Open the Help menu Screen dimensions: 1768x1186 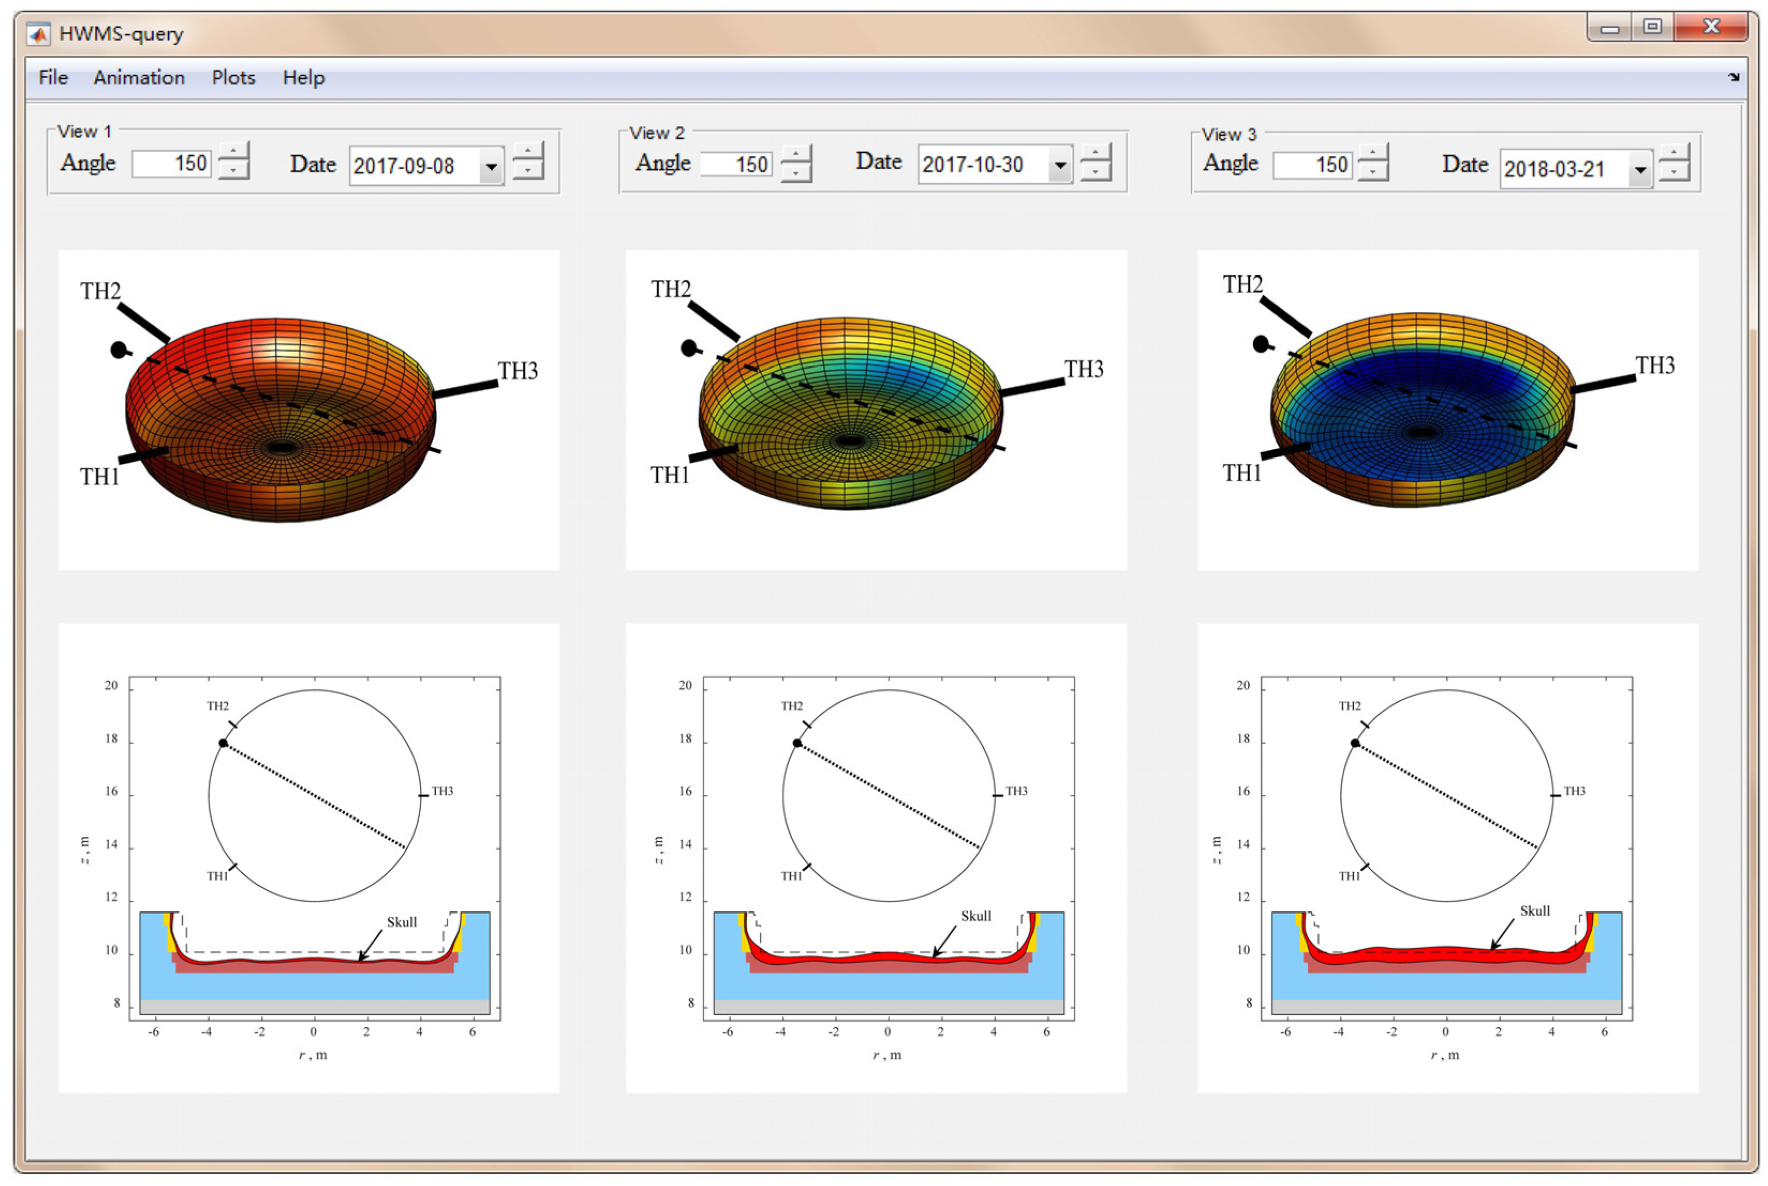click(x=303, y=77)
